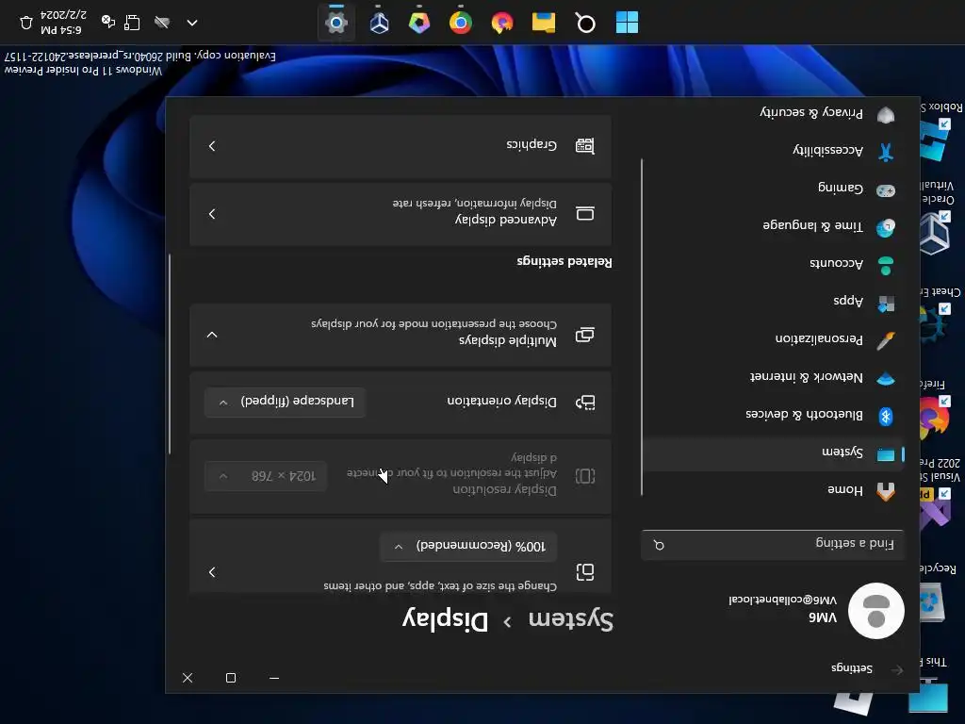The height and width of the screenshot is (724, 965).
Task: Maximize the Settings window
Action: coord(231,678)
